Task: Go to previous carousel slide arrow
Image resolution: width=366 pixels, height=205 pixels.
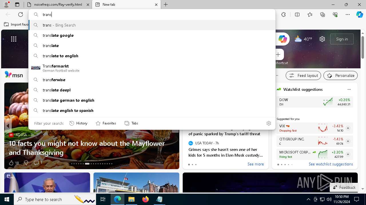Action: 8,126
